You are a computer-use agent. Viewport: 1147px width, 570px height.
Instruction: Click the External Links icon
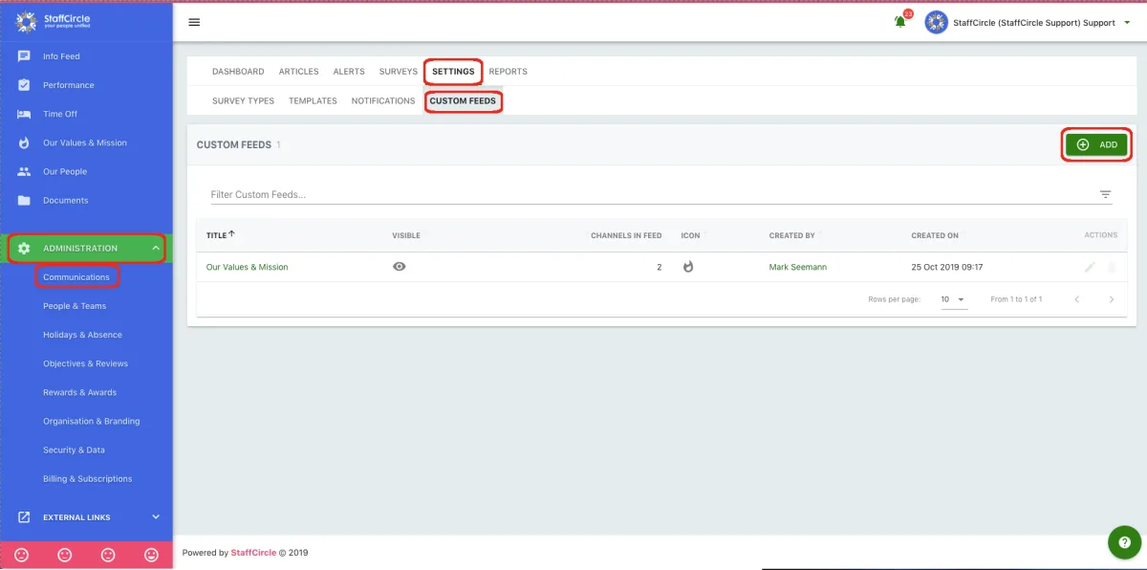[24, 517]
